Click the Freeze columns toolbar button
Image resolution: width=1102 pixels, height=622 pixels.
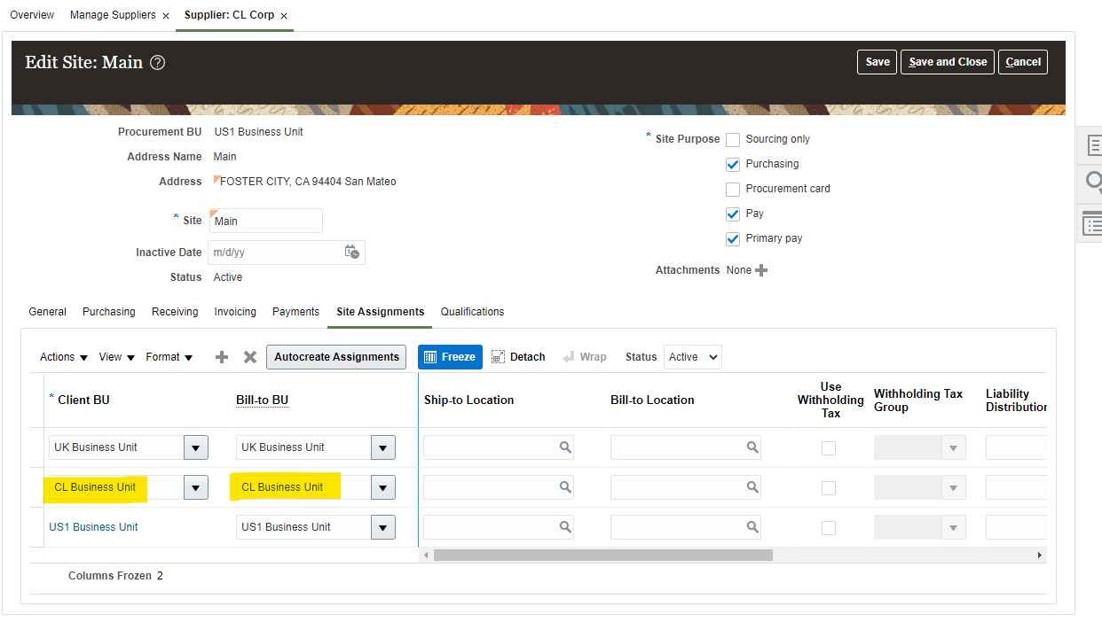[450, 357]
